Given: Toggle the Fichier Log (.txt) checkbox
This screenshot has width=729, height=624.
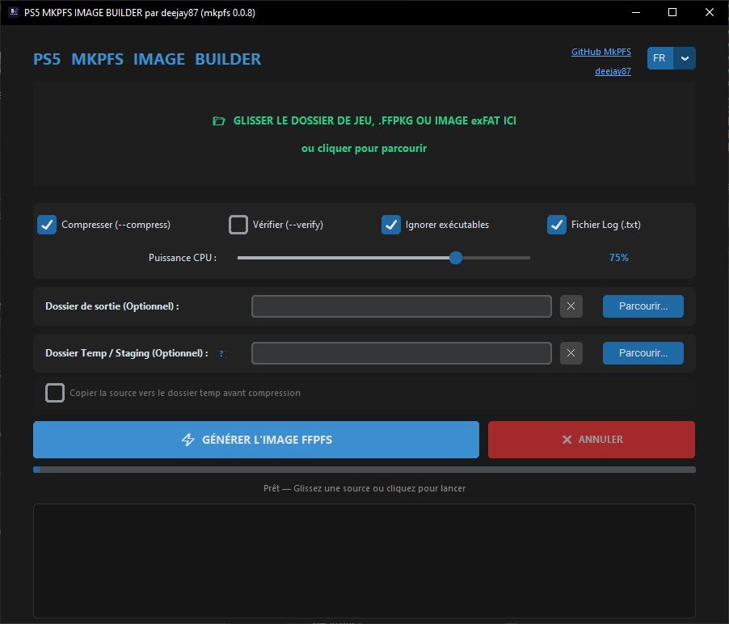Looking at the screenshot, I should click(x=557, y=225).
